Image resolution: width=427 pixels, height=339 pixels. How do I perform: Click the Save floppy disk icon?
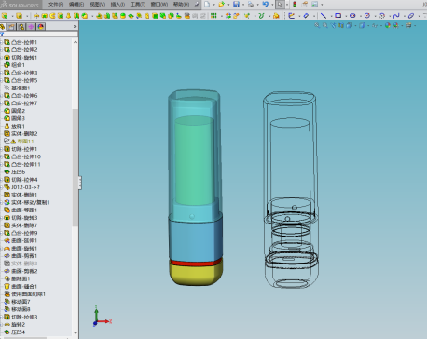tap(236, 5)
